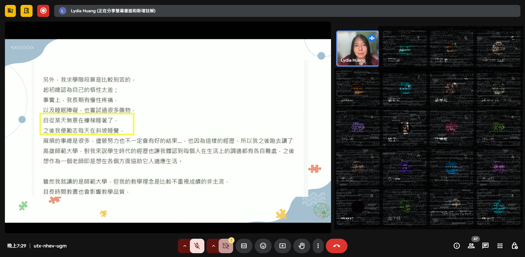525x257 pixels.
Task: Open video device options chevron
Action: pyautogui.click(x=213, y=246)
